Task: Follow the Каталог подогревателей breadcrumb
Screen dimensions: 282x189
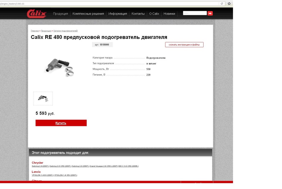Action: [x=66, y=31]
